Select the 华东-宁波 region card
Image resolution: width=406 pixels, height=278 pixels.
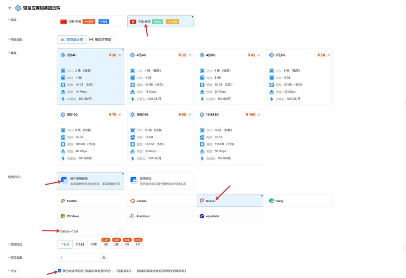91,21
